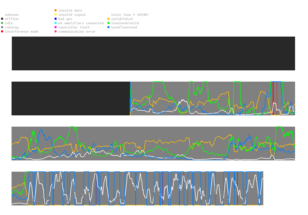Click the green idle background swatch
The height and width of the screenshot is (215, 308).
2,23
